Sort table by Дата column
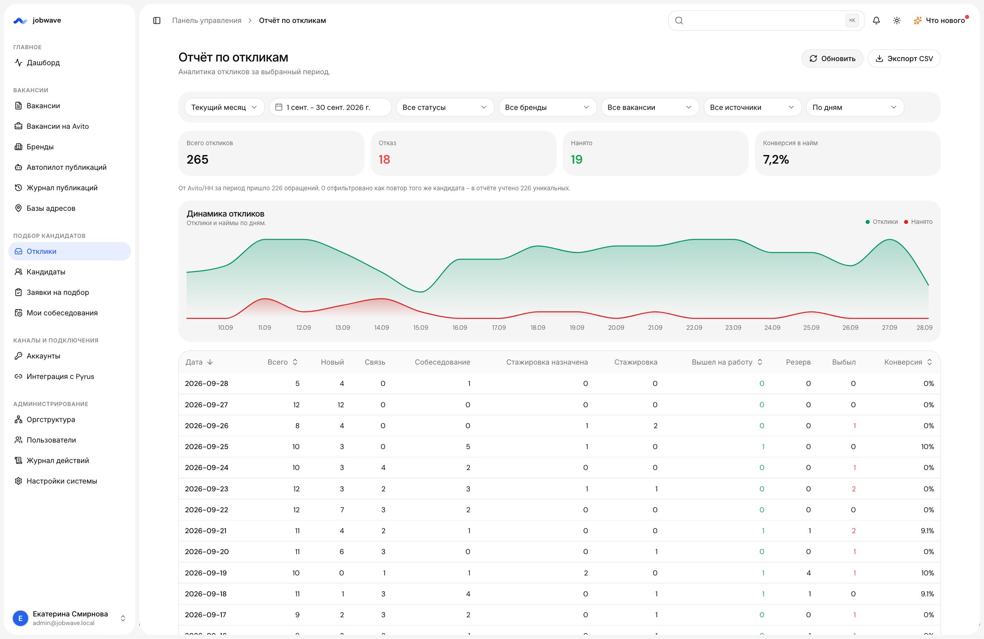 199,362
